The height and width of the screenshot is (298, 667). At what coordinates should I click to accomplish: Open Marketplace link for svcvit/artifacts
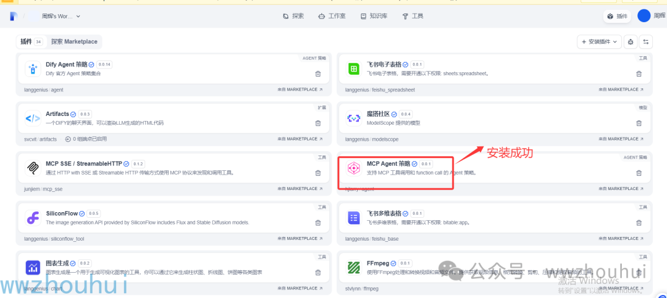300,139
